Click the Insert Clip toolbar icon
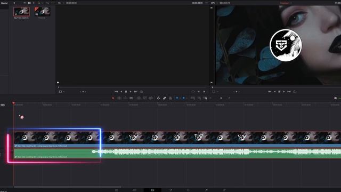 pos(139,98)
